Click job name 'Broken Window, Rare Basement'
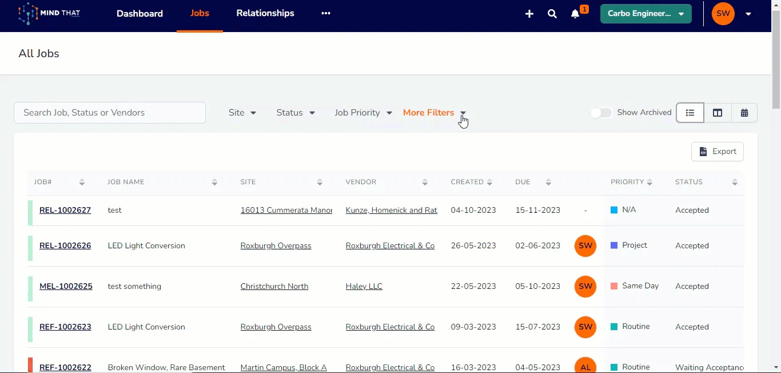Image resolution: width=781 pixels, height=373 pixels. [x=166, y=367]
